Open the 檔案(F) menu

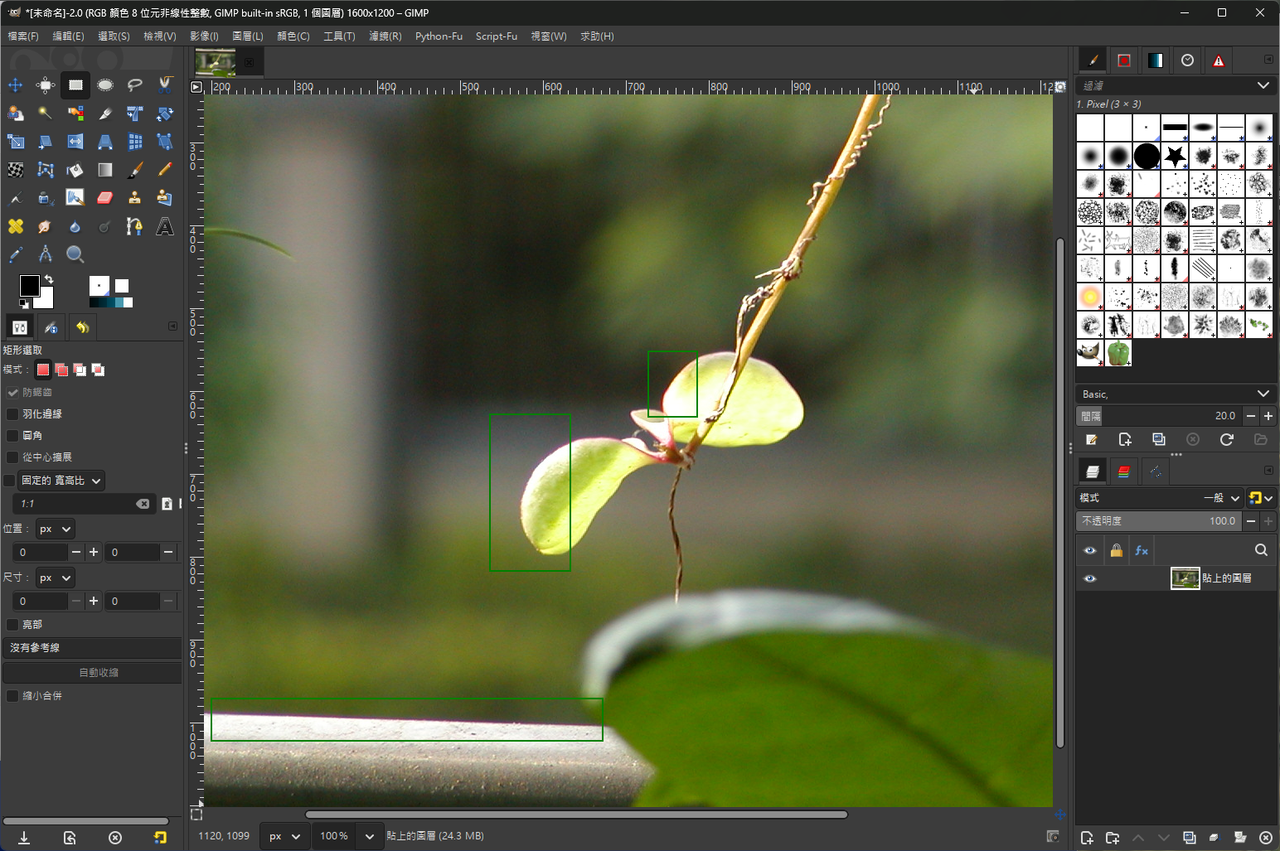point(23,36)
